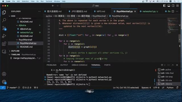Open Accounts menu in activity bar
Image resolution: width=182 pixels, height=102 pixels.
(x=4, y=74)
